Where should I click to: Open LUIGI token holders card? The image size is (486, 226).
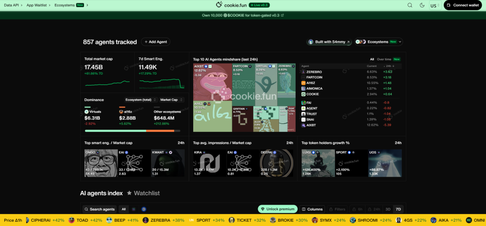(x=318, y=163)
